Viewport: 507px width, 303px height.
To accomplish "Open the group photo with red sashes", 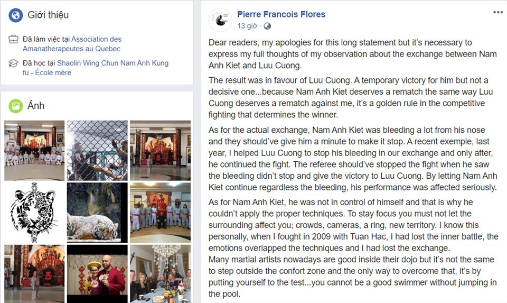I will tap(161, 213).
